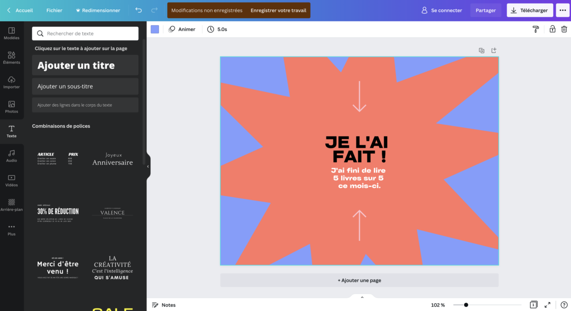Click the Télécharger download button
This screenshot has width=571, height=311.
coord(530,10)
